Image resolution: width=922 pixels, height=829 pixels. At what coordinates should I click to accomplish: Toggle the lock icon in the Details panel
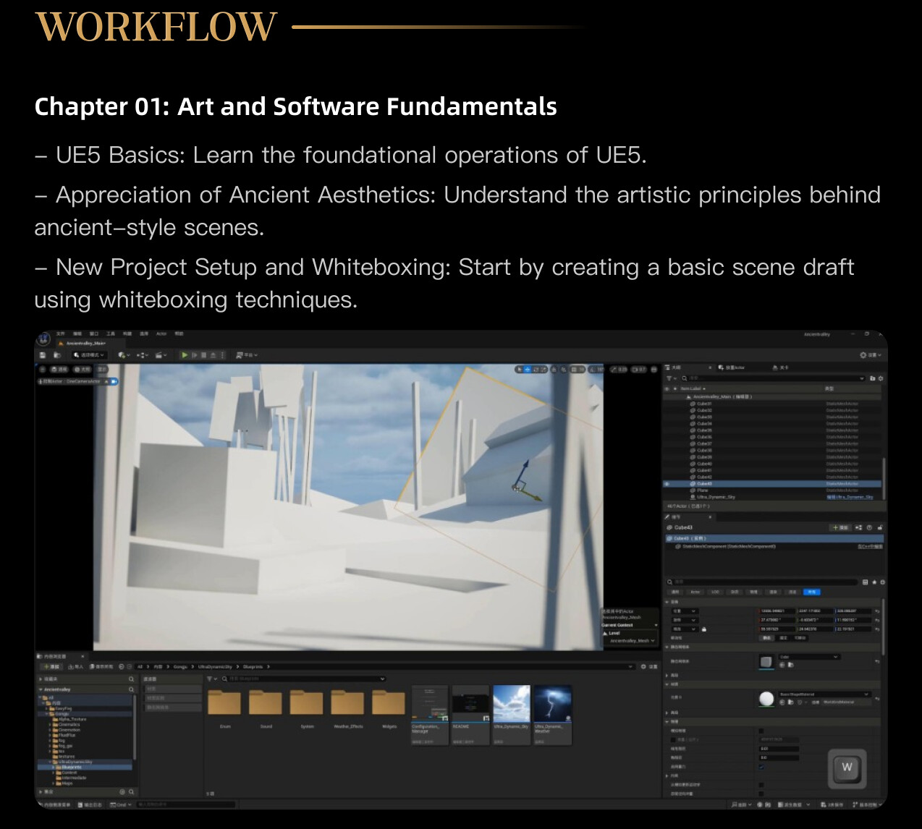[x=704, y=629]
